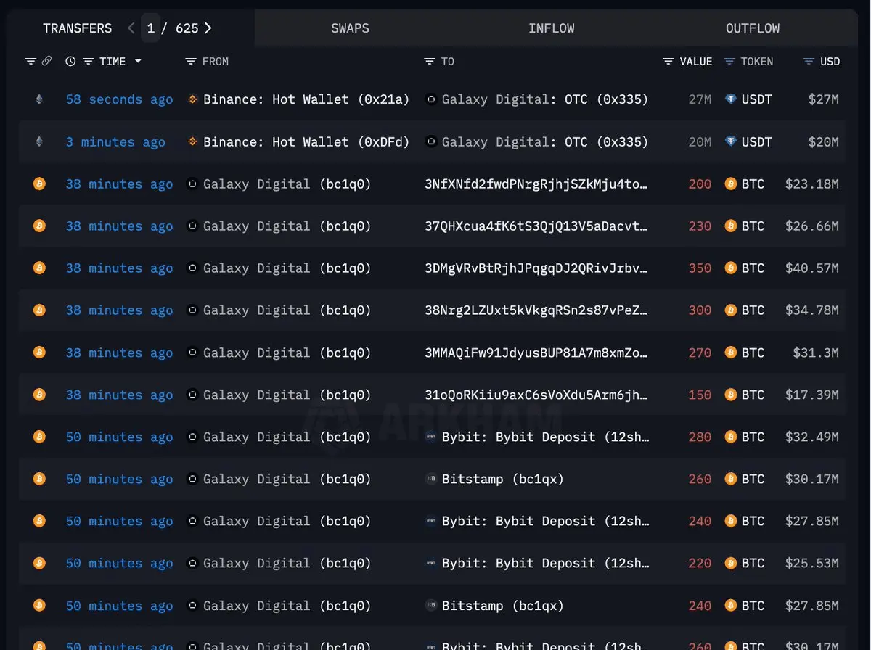The image size is (871, 650).
Task: Click the $34.78M USD amount
Action: pos(811,310)
